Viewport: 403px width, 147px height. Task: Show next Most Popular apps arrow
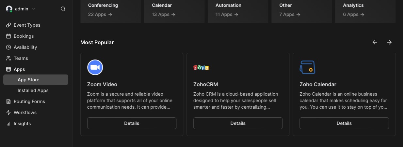click(389, 42)
